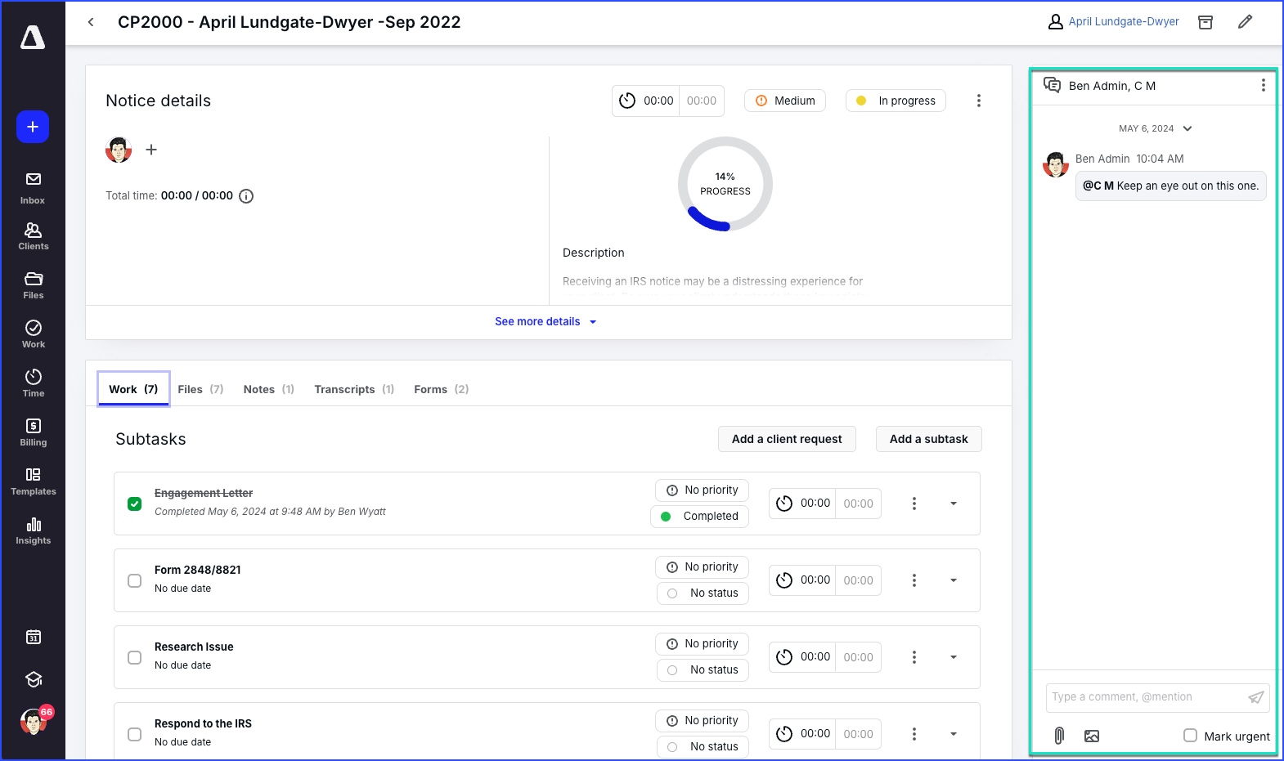Viewport: 1284px width, 761px height.
Task: Check the Form 2848/8821 subtask
Action: point(135,580)
